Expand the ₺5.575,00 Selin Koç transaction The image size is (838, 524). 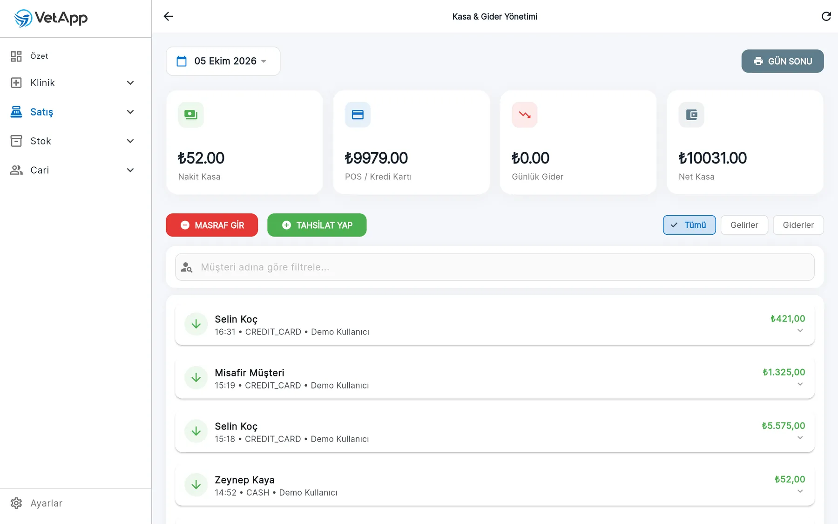800,438
